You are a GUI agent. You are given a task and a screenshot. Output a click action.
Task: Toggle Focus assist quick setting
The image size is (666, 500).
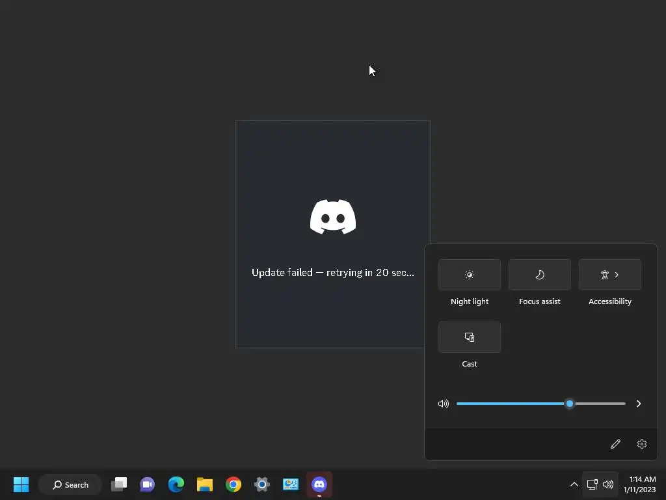[x=539, y=275]
